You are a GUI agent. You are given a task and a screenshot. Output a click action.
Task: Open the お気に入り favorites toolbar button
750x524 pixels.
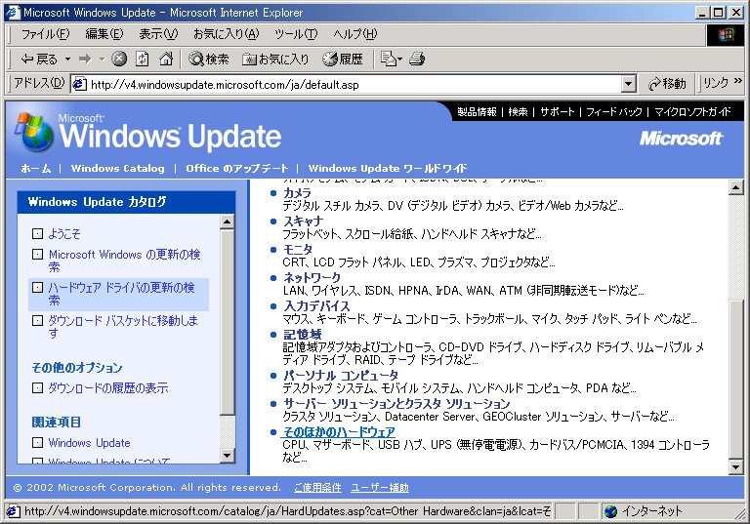[275, 59]
